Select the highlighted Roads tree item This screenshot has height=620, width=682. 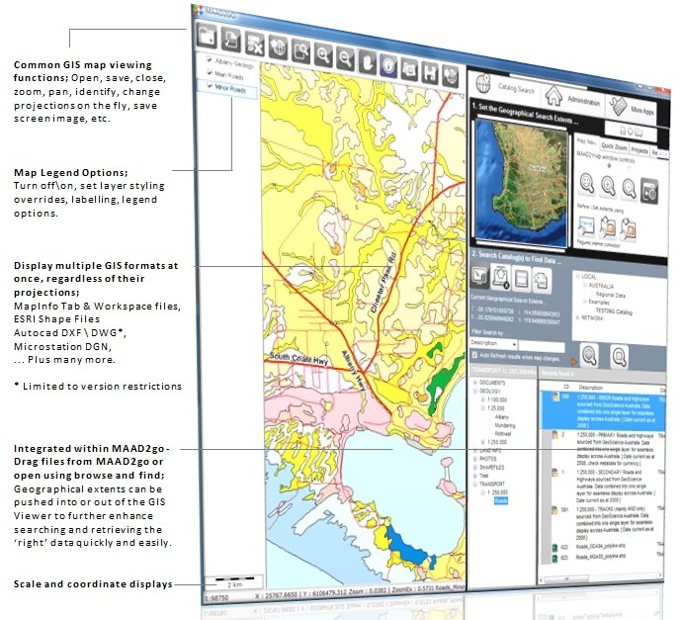coord(500,500)
